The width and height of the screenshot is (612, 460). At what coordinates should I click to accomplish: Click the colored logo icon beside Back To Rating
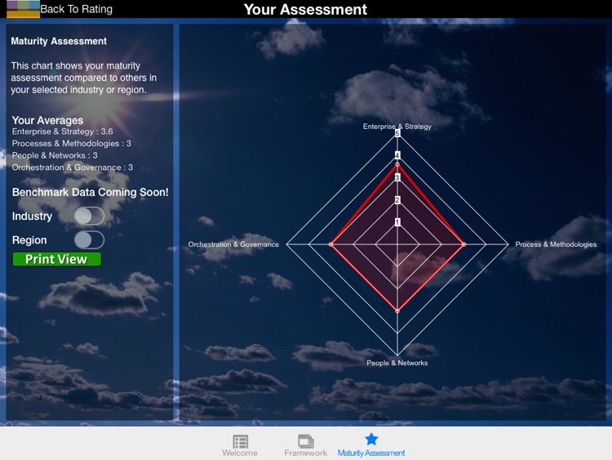[23, 9]
